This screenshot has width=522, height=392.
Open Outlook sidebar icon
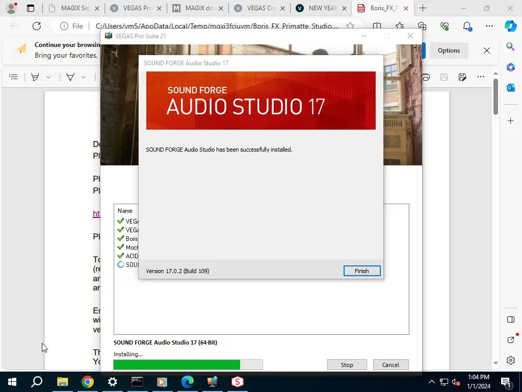point(510,88)
